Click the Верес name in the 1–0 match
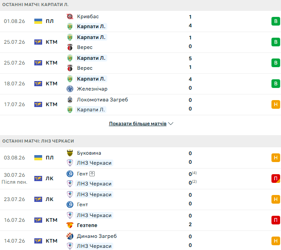 coord(85,47)
